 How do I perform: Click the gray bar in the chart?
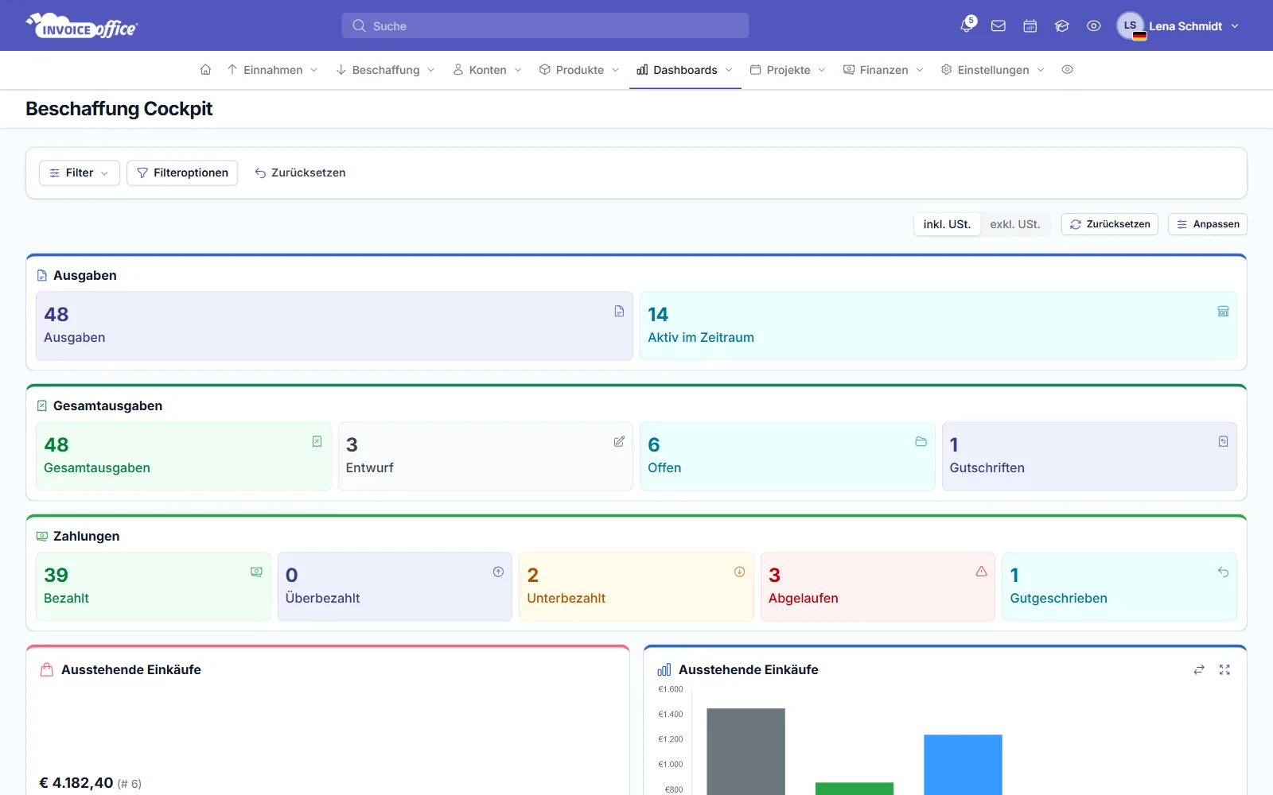[746, 751]
